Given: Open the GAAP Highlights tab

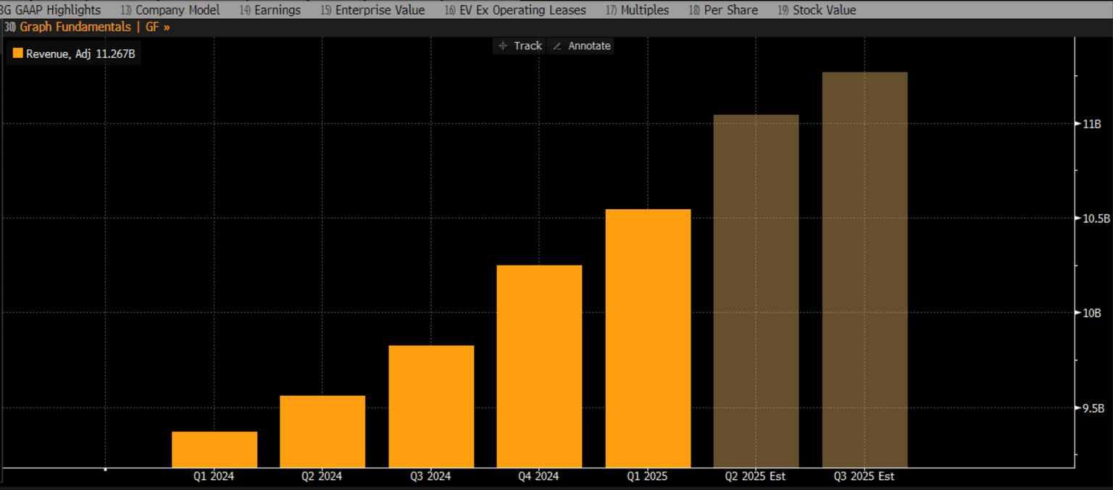Looking at the screenshot, I should (51, 10).
